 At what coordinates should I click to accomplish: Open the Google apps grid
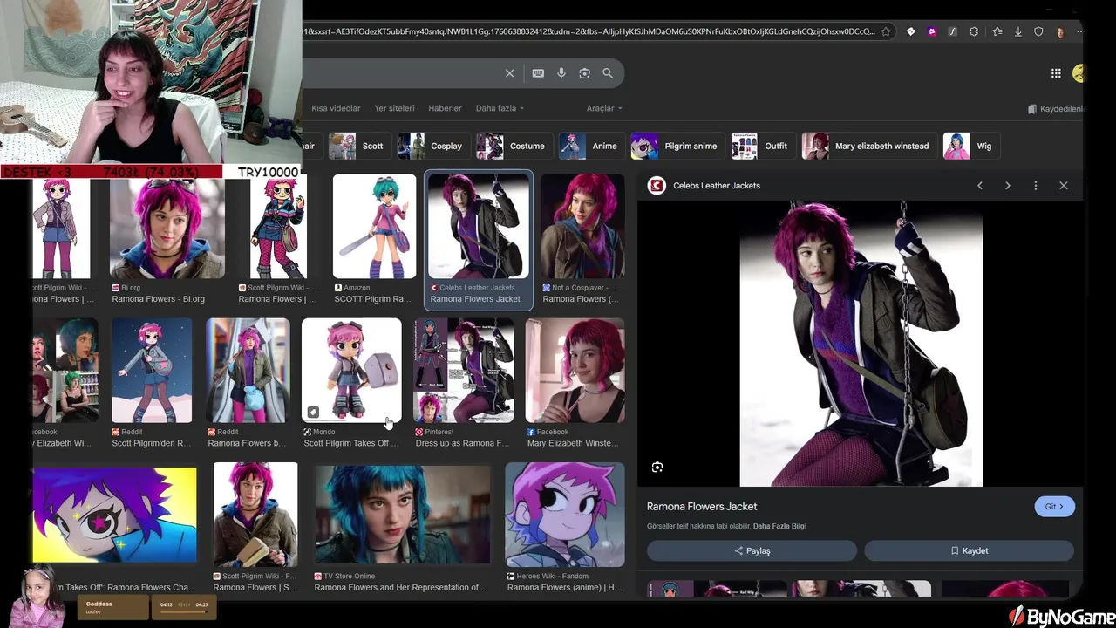1056,73
